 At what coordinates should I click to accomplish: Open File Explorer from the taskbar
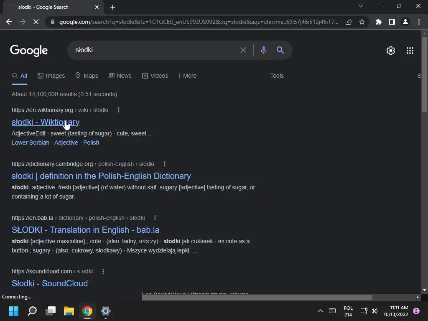[69, 311]
